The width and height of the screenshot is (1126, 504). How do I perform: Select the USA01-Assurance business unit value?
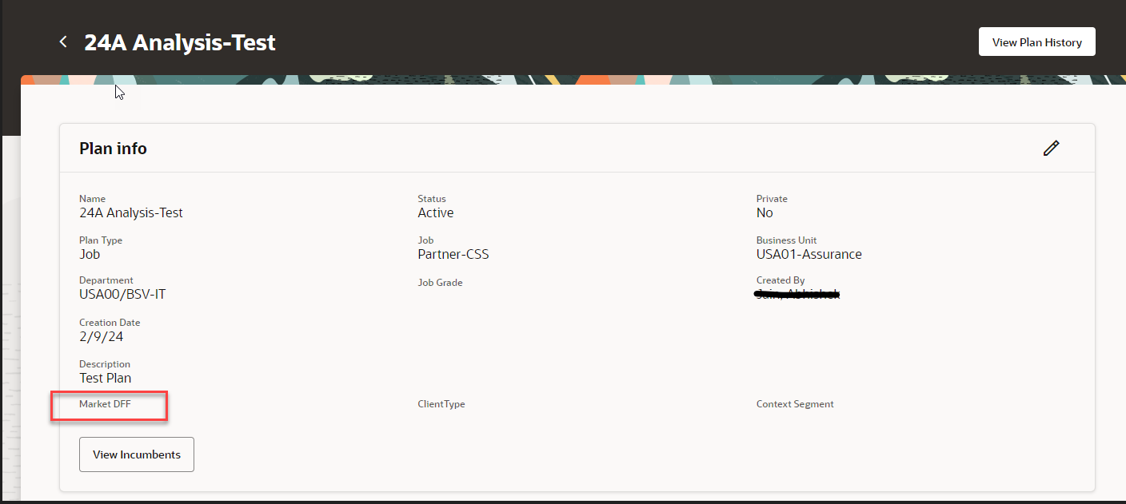pyautogui.click(x=809, y=254)
